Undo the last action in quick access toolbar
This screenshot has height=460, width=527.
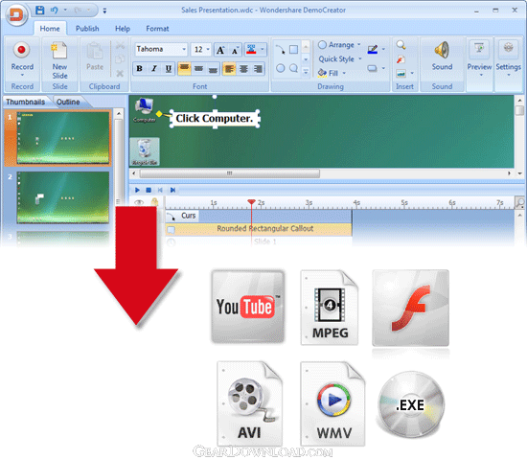coord(55,11)
